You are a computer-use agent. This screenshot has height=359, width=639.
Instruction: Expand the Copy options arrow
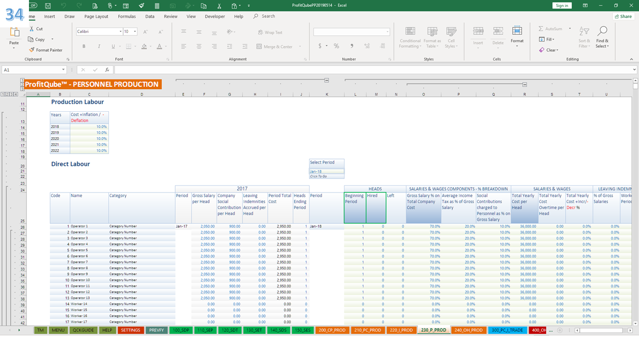pyautogui.click(x=52, y=39)
